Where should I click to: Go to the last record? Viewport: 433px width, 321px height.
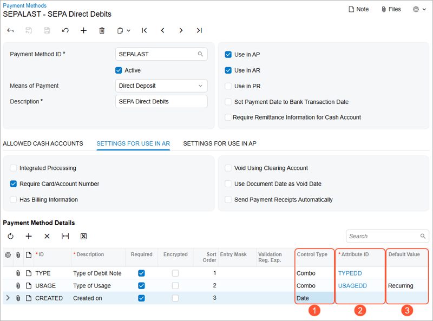click(199, 30)
